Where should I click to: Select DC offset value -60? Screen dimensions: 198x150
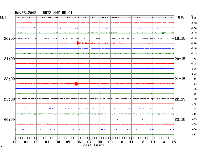(x=194, y=104)
